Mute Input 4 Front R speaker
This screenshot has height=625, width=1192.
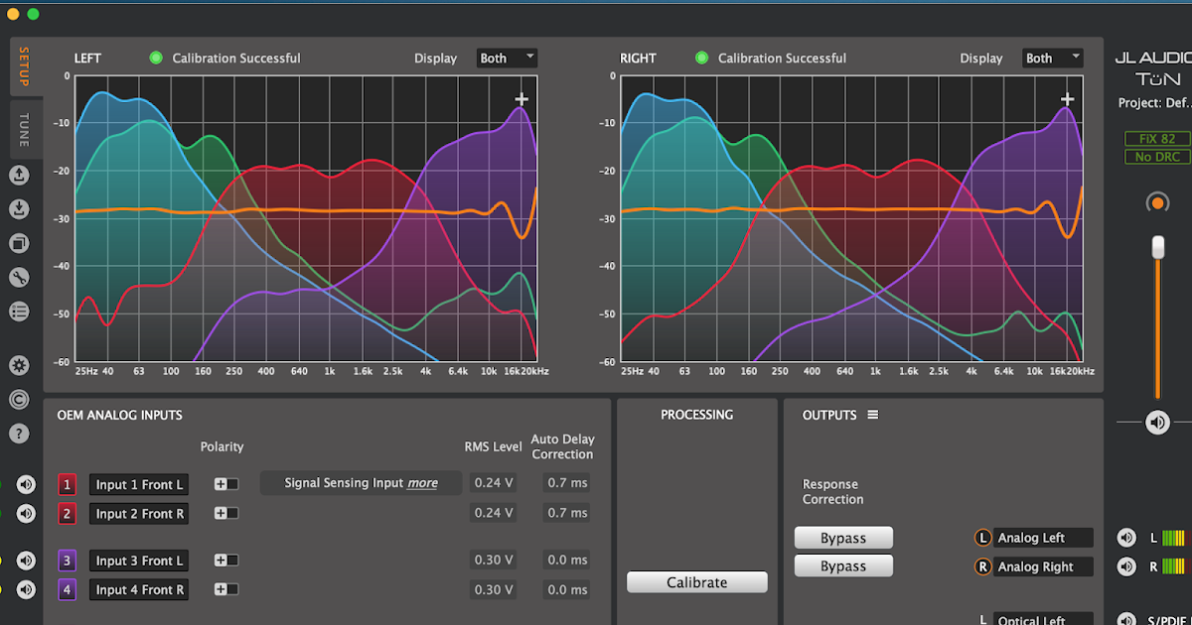click(26, 589)
